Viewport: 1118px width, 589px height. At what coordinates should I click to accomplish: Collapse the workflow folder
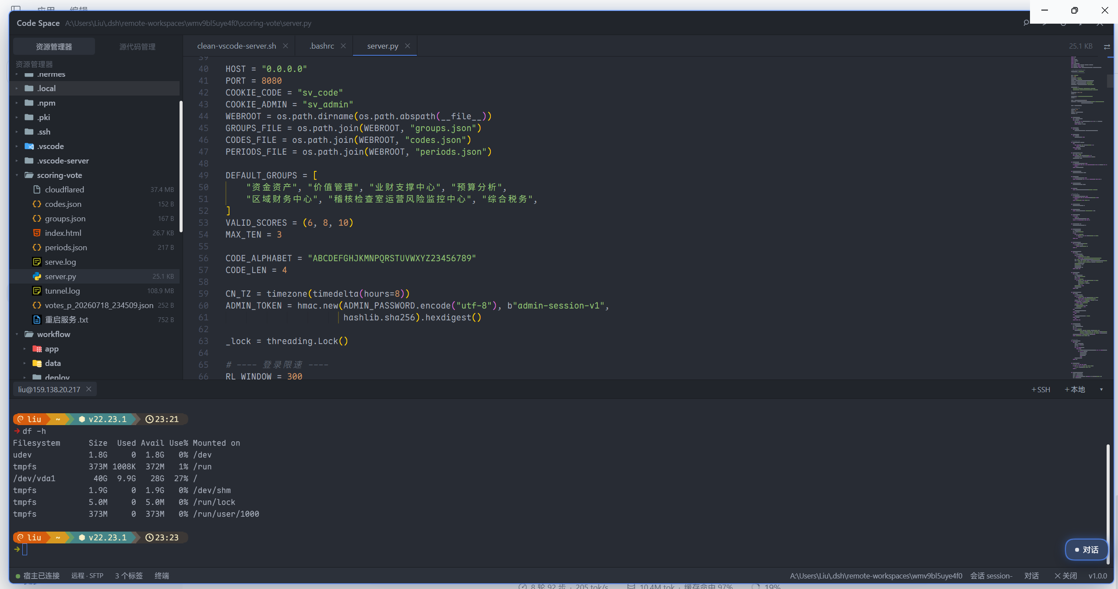(17, 334)
